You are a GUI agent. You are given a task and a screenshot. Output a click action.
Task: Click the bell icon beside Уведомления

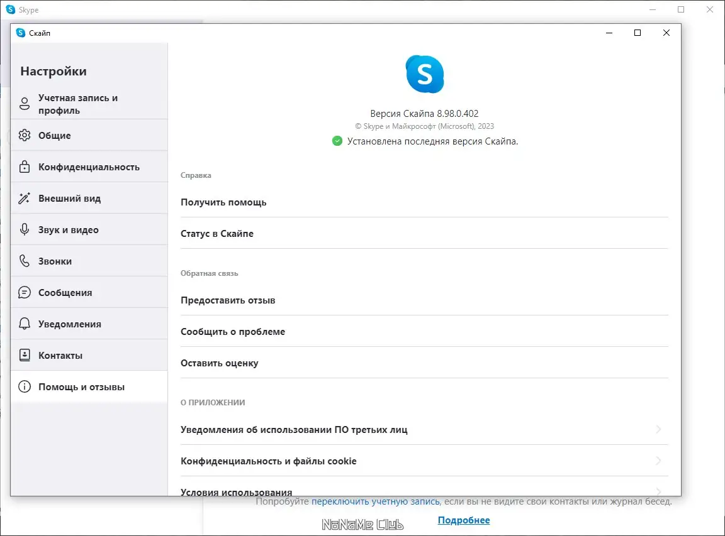[25, 324]
